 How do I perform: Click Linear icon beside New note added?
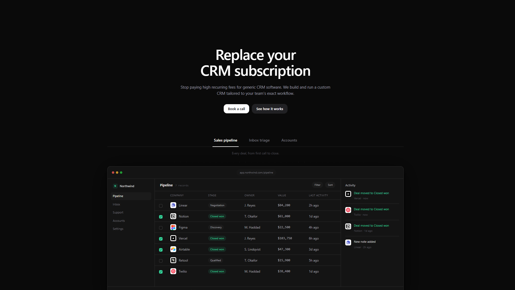click(348, 242)
